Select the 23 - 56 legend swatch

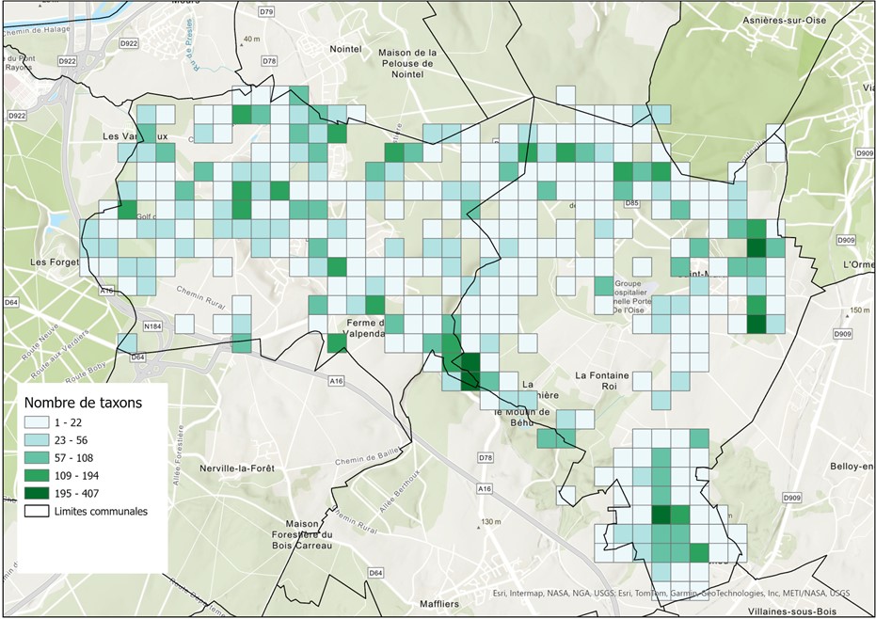[x=36, y=440]
